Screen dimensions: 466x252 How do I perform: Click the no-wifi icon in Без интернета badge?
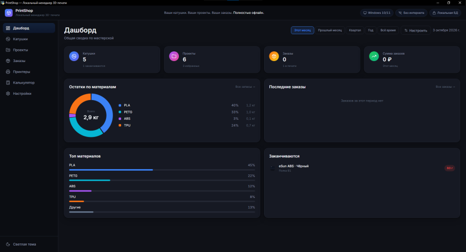[x=400, y=13]
